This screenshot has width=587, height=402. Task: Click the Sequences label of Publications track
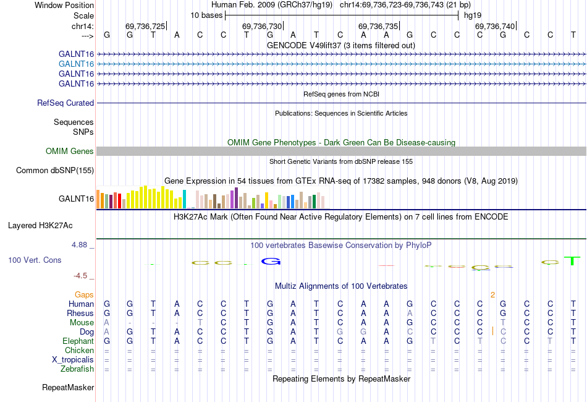74,122
